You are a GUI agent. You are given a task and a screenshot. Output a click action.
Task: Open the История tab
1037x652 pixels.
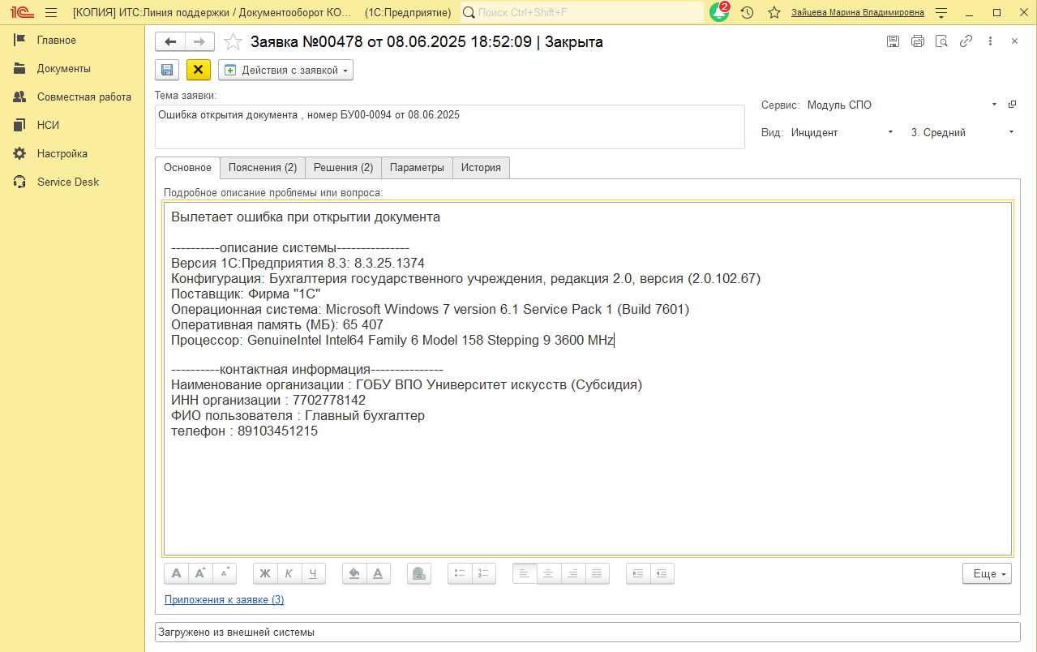[x=481, y=168]
